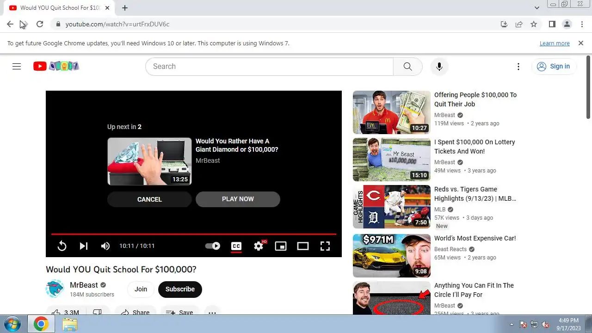The height and width of the screenshot is (333, 592).
Task: Share the video
Action: click(x=135, y=312)
